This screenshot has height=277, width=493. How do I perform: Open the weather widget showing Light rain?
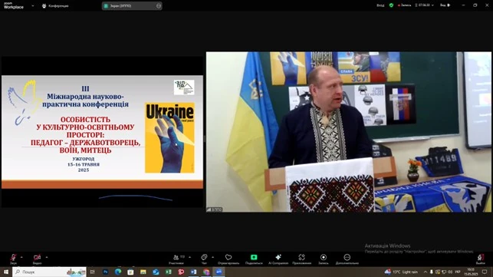[x=401, y=272]
